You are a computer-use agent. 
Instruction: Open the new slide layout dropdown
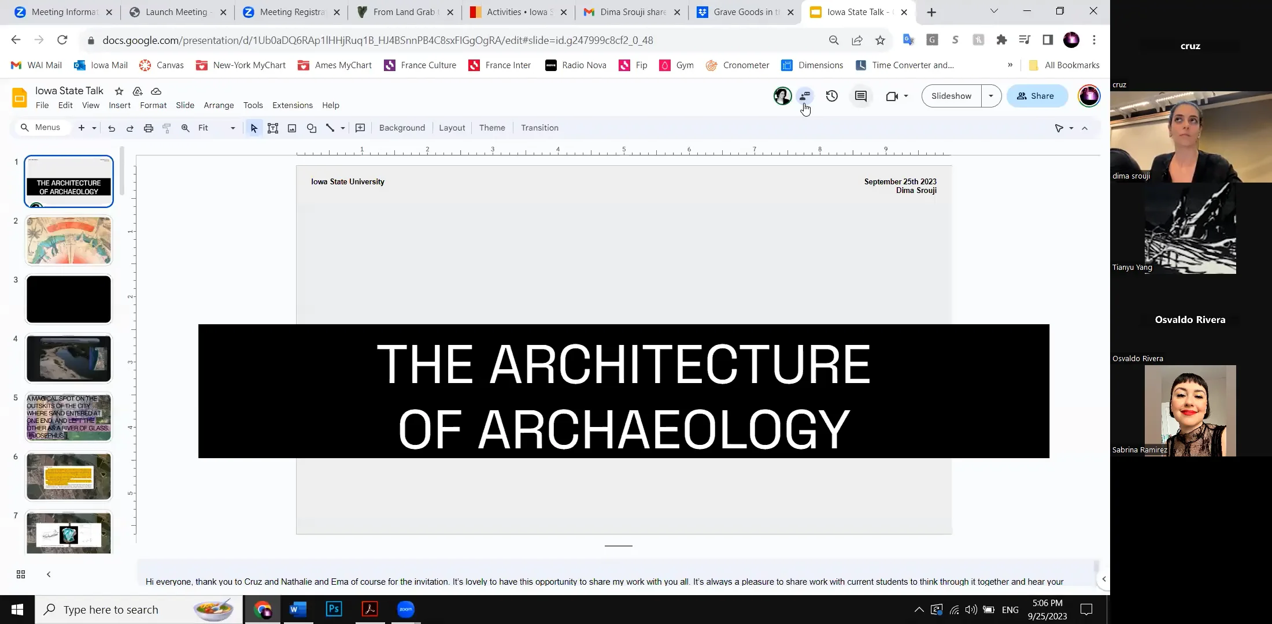pyautogui.click(x=93, y=128)
